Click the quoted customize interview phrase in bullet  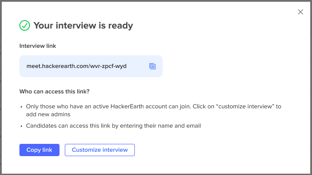[245, 106]
